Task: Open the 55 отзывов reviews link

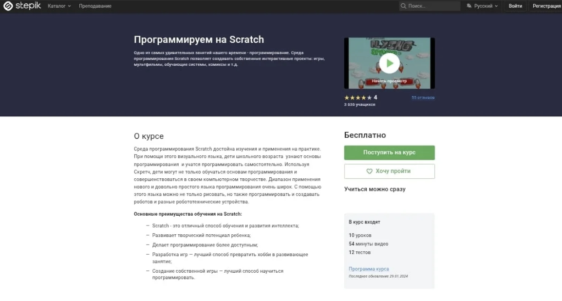Action: click(x=423, y=97)
